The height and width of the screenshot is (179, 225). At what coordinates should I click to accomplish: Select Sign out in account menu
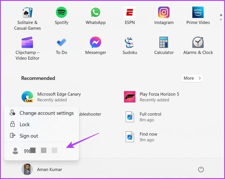42,136
